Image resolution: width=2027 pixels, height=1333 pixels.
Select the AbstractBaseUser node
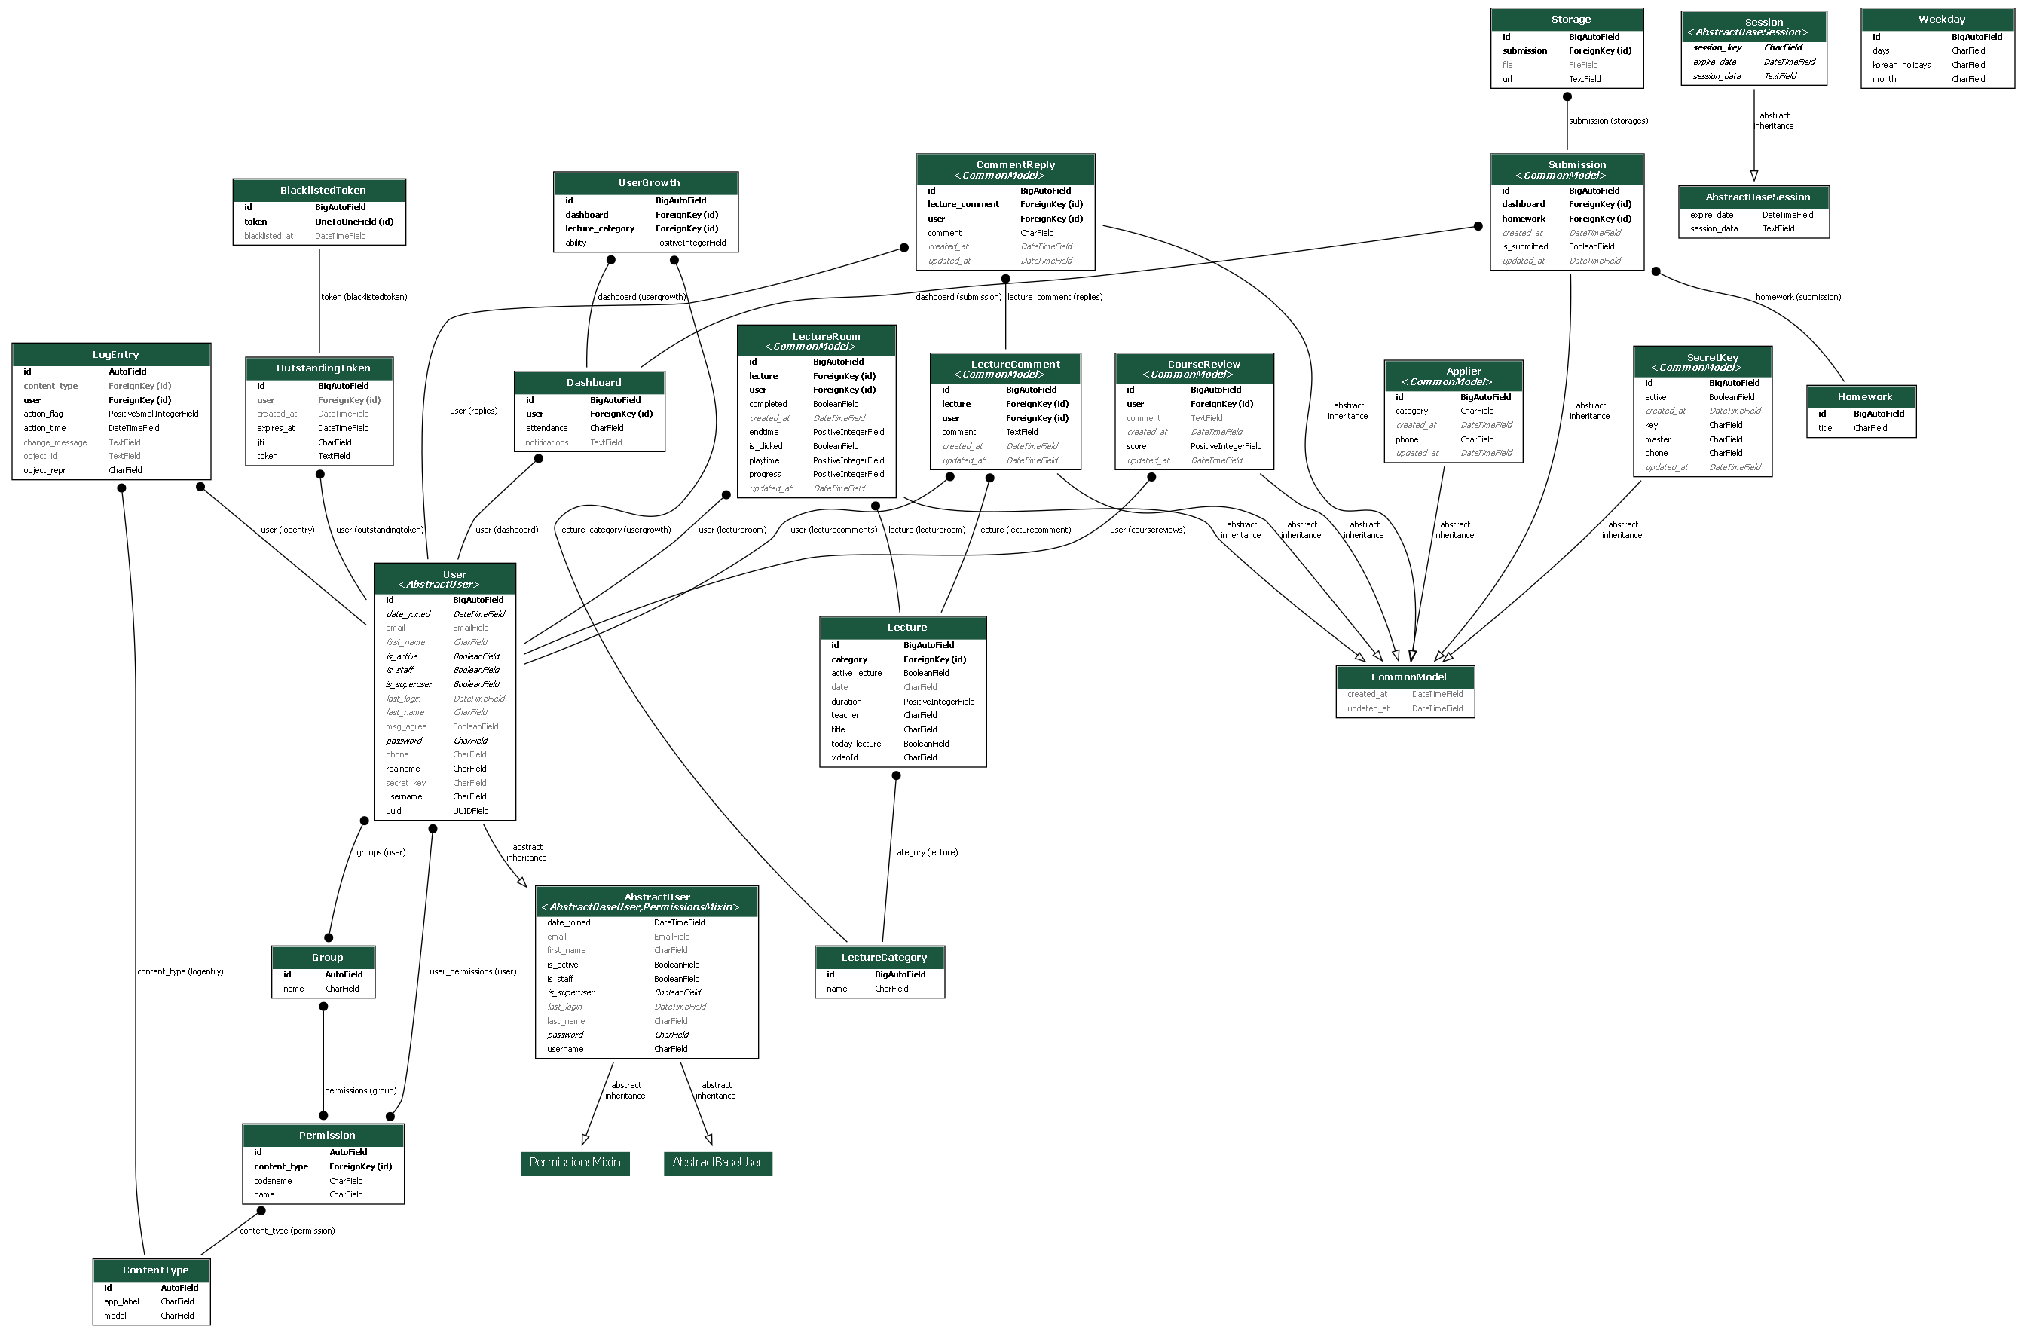point(717,1163)
